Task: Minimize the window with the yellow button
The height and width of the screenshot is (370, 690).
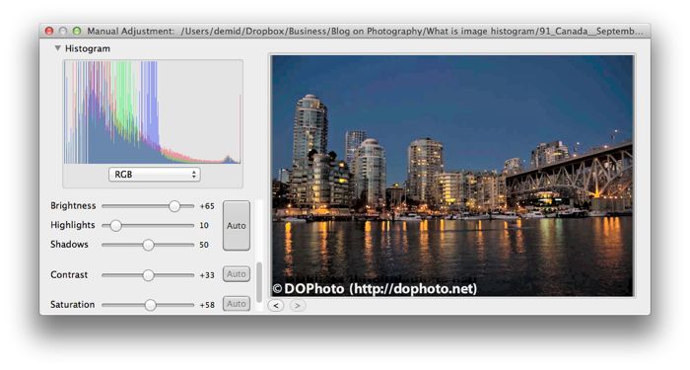Action: coord(63,31)
